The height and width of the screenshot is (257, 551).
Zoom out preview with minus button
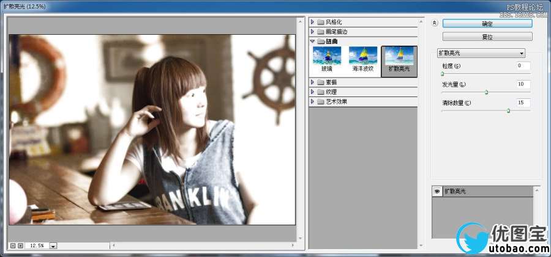tap(13, 246)
